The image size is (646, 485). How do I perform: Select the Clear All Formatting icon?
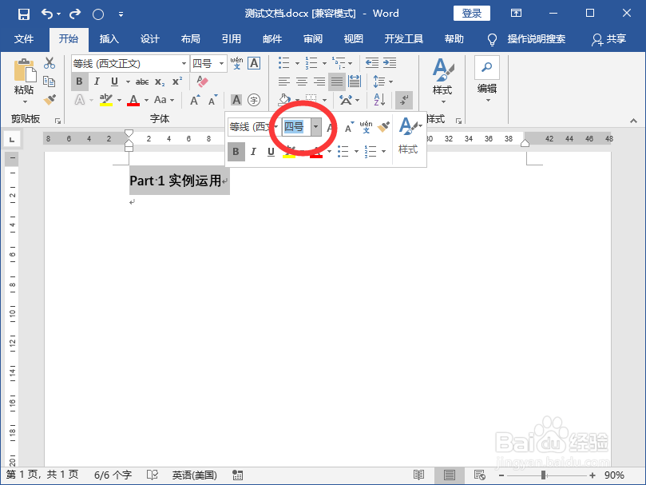point(201,80)
